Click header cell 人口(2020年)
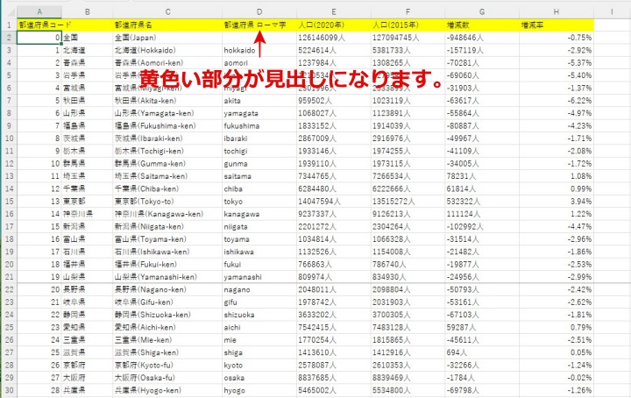 334,25
